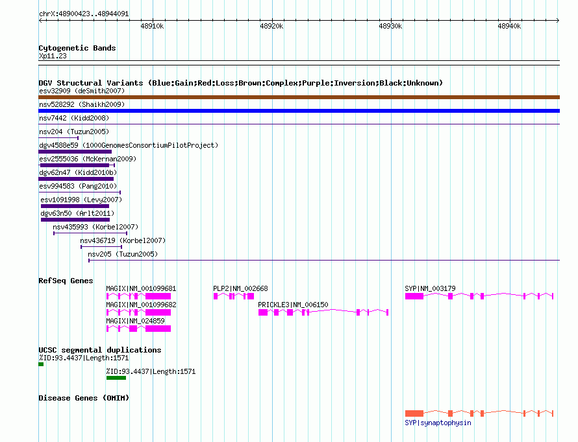Click the Xp11.23 band label

[x=53, y=56]
